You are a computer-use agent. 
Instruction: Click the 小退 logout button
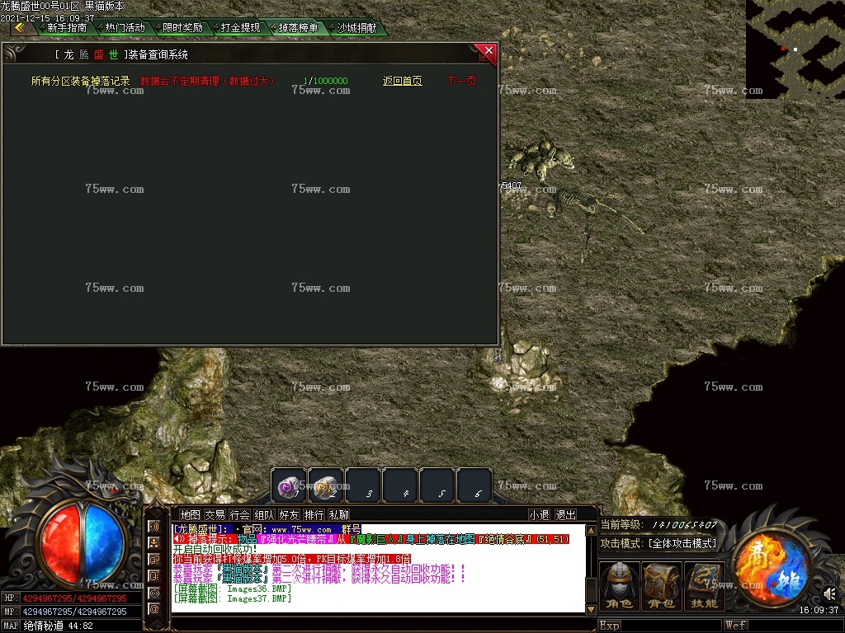(539, 515)
